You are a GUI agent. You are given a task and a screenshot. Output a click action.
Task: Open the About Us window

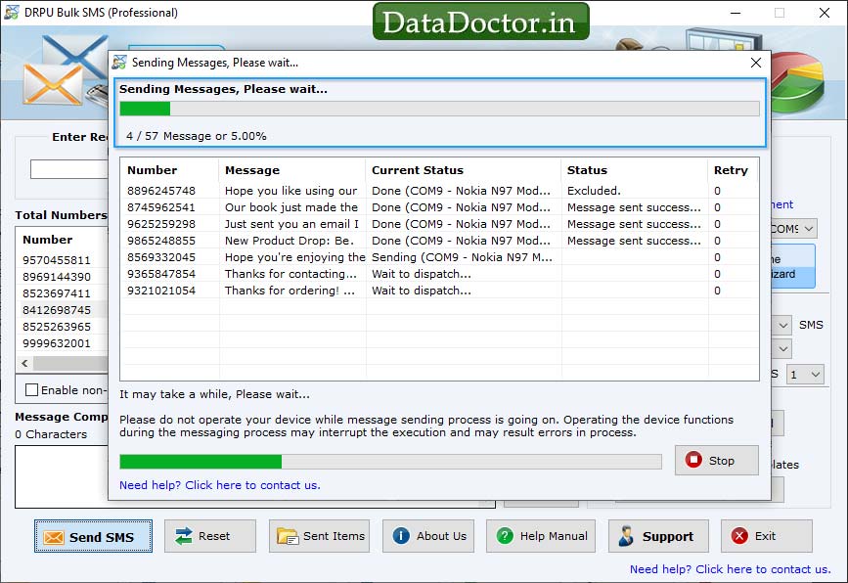(428, 536)
